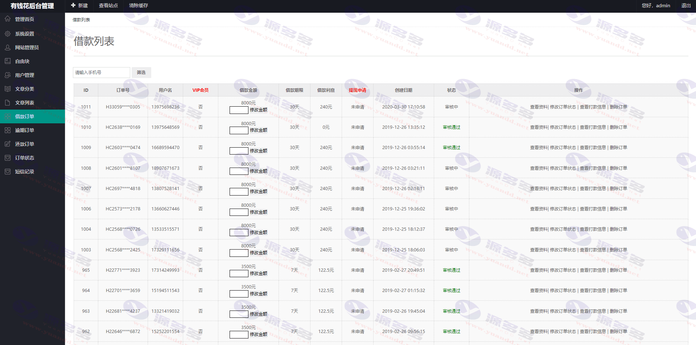The image size is (696, 345).
Task: Click amount input field for order 965
Action: pyautogui.click(x=239, y=273)
